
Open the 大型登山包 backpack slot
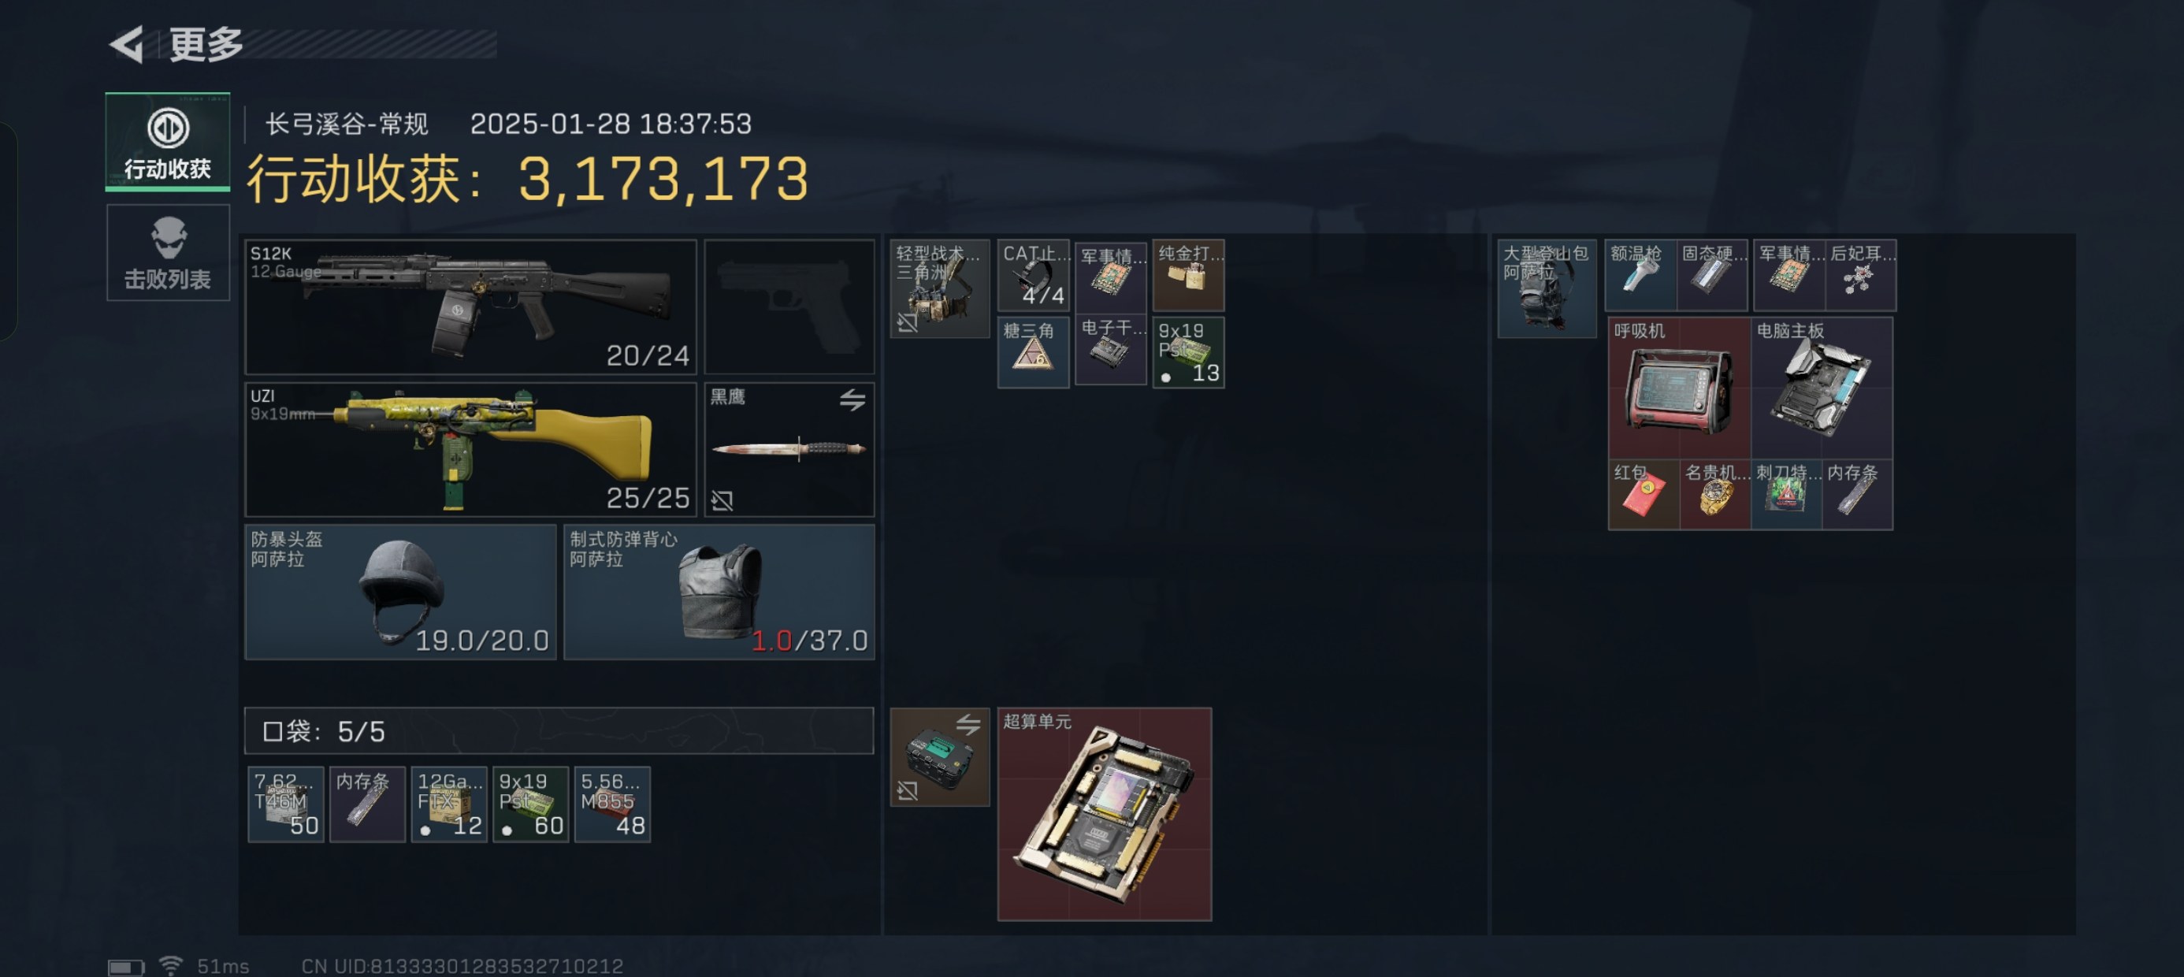click(x=1547, y=288)
